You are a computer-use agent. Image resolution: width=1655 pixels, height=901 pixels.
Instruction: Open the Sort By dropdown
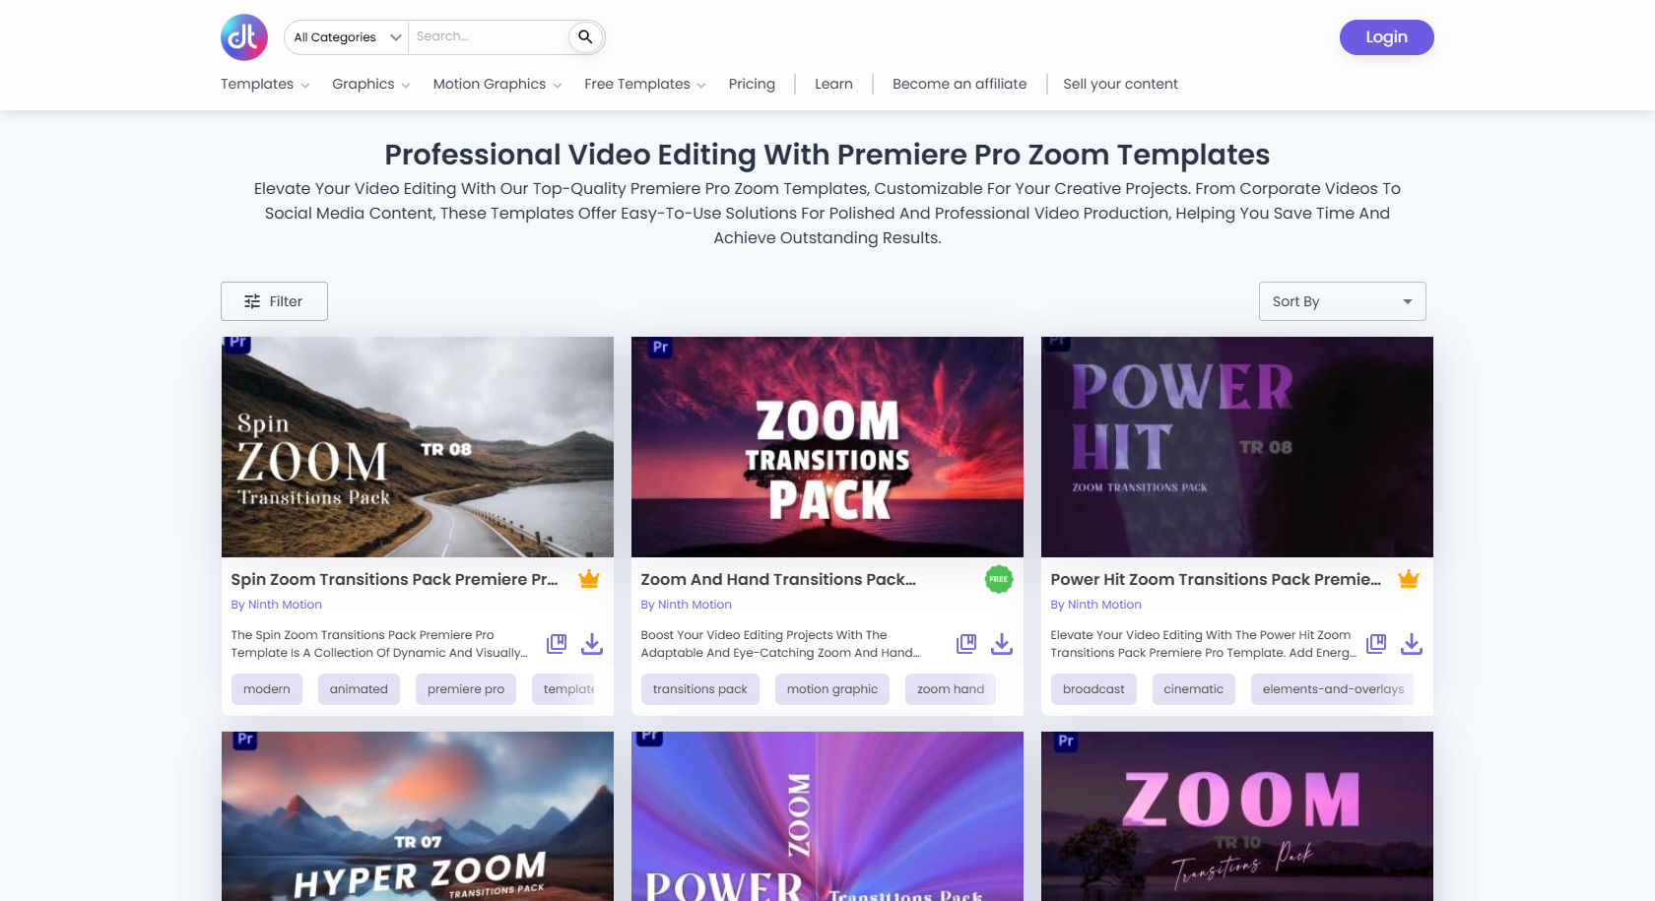coord(1342,301)
